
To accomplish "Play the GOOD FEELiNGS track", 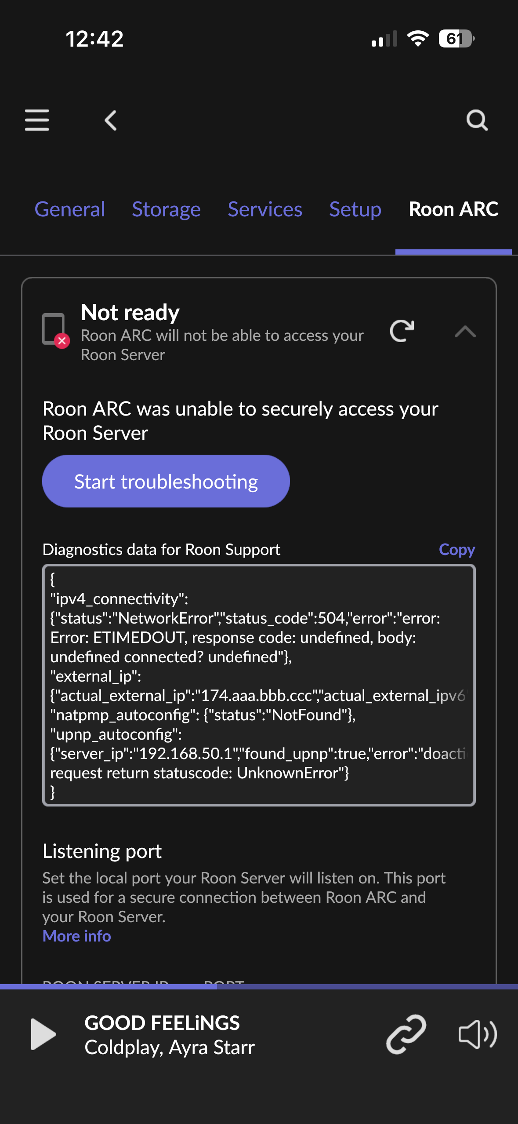I will coord(43,1034).
